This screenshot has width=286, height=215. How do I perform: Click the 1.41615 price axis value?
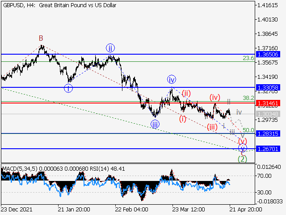coord(267,5)
